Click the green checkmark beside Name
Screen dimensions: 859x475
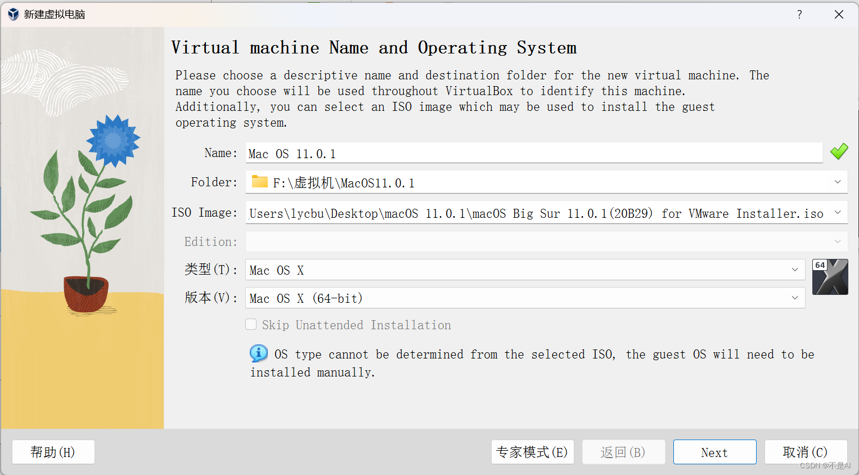click(839, 151)
